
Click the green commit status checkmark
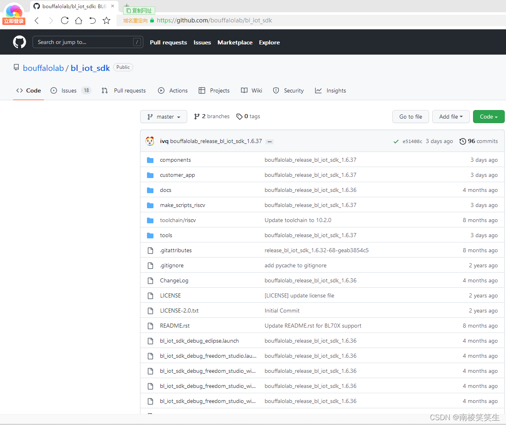point(396,141)
